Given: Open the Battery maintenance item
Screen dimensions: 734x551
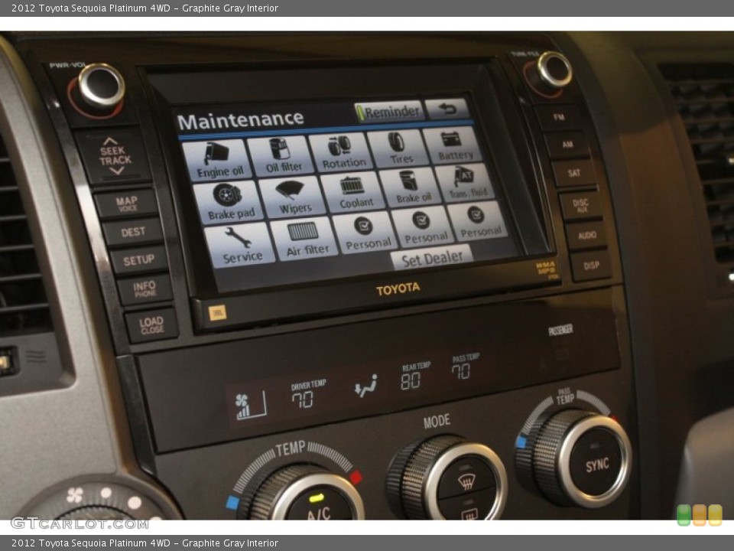Looking at the screenshot, I should point(453,145).
